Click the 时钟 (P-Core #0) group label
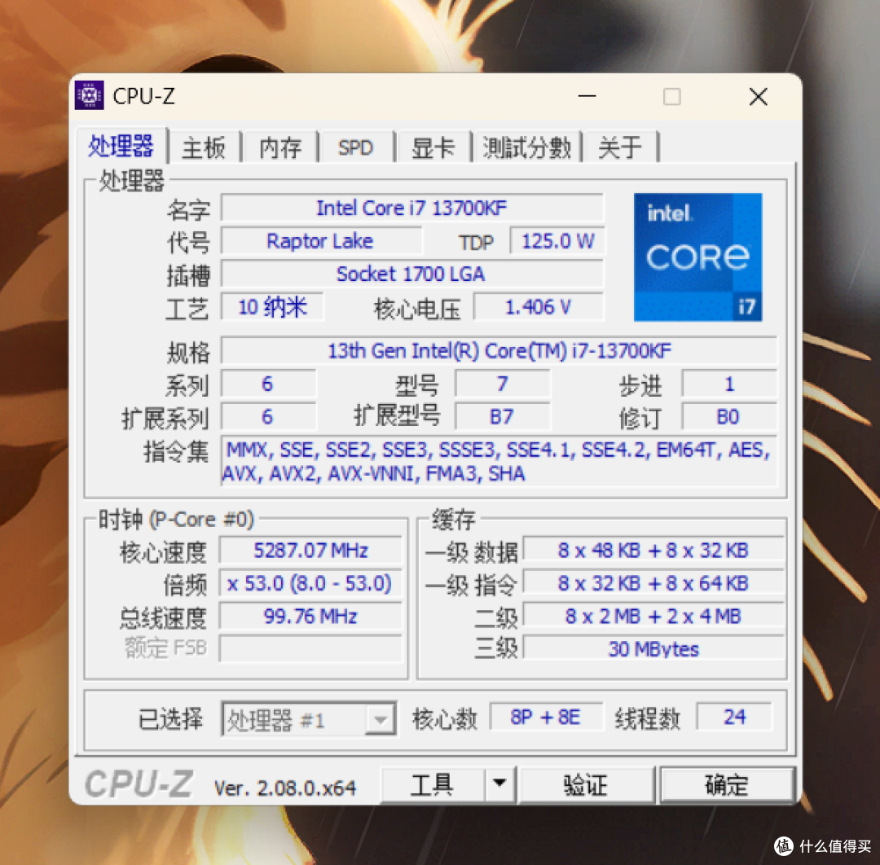This screenshot has width=880, height=865. coord(176,520)
